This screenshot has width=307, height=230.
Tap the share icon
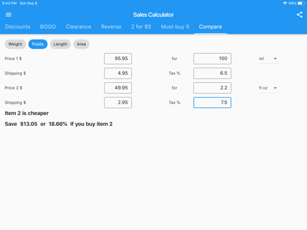click(299, 15)
